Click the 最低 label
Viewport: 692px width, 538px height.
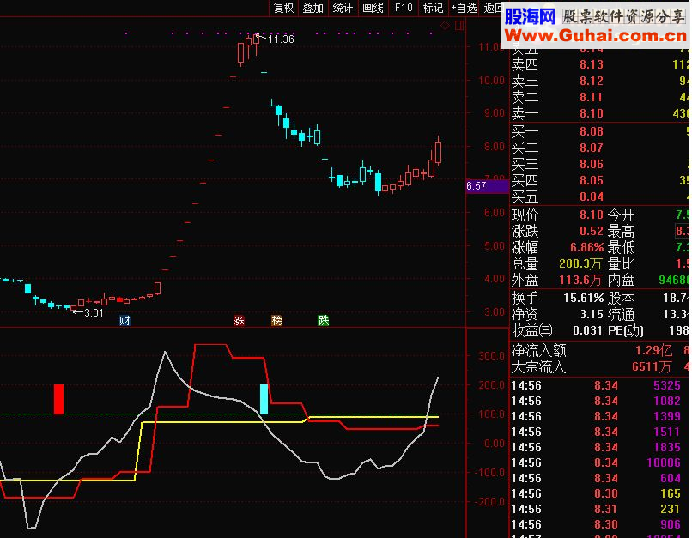[621, 247]
